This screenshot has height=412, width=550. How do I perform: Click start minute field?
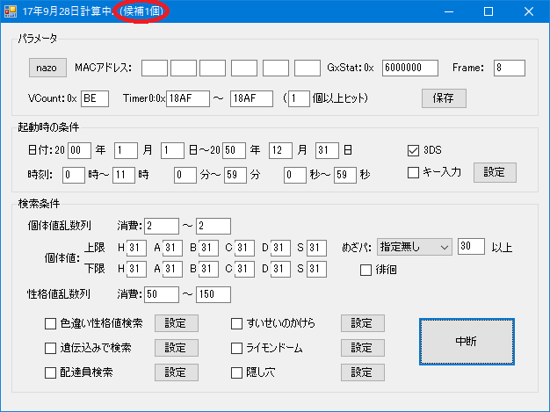coord(185,175)
